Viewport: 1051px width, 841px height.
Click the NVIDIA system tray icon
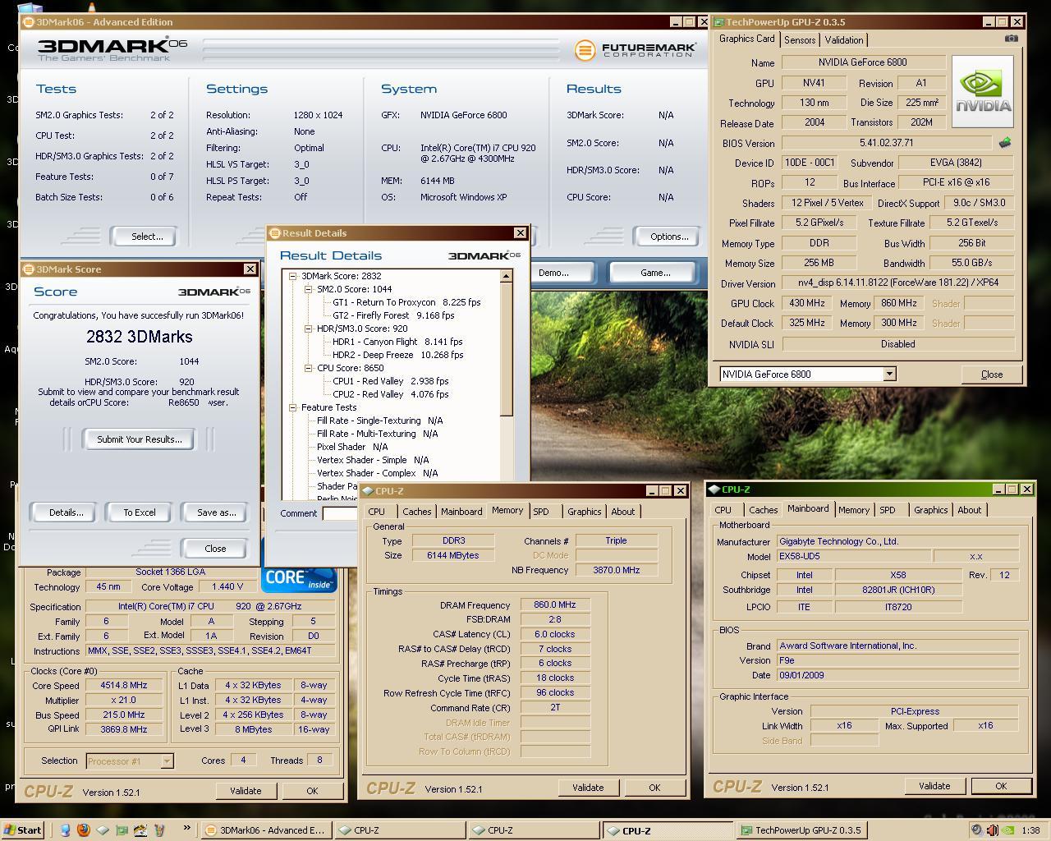pos(1007,830)
